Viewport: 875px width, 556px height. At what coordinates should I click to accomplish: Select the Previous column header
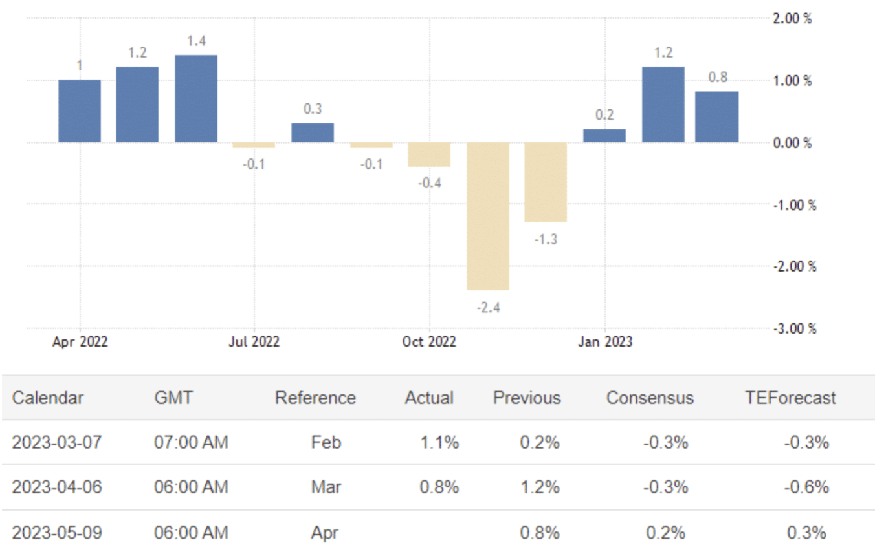(527, 398)
